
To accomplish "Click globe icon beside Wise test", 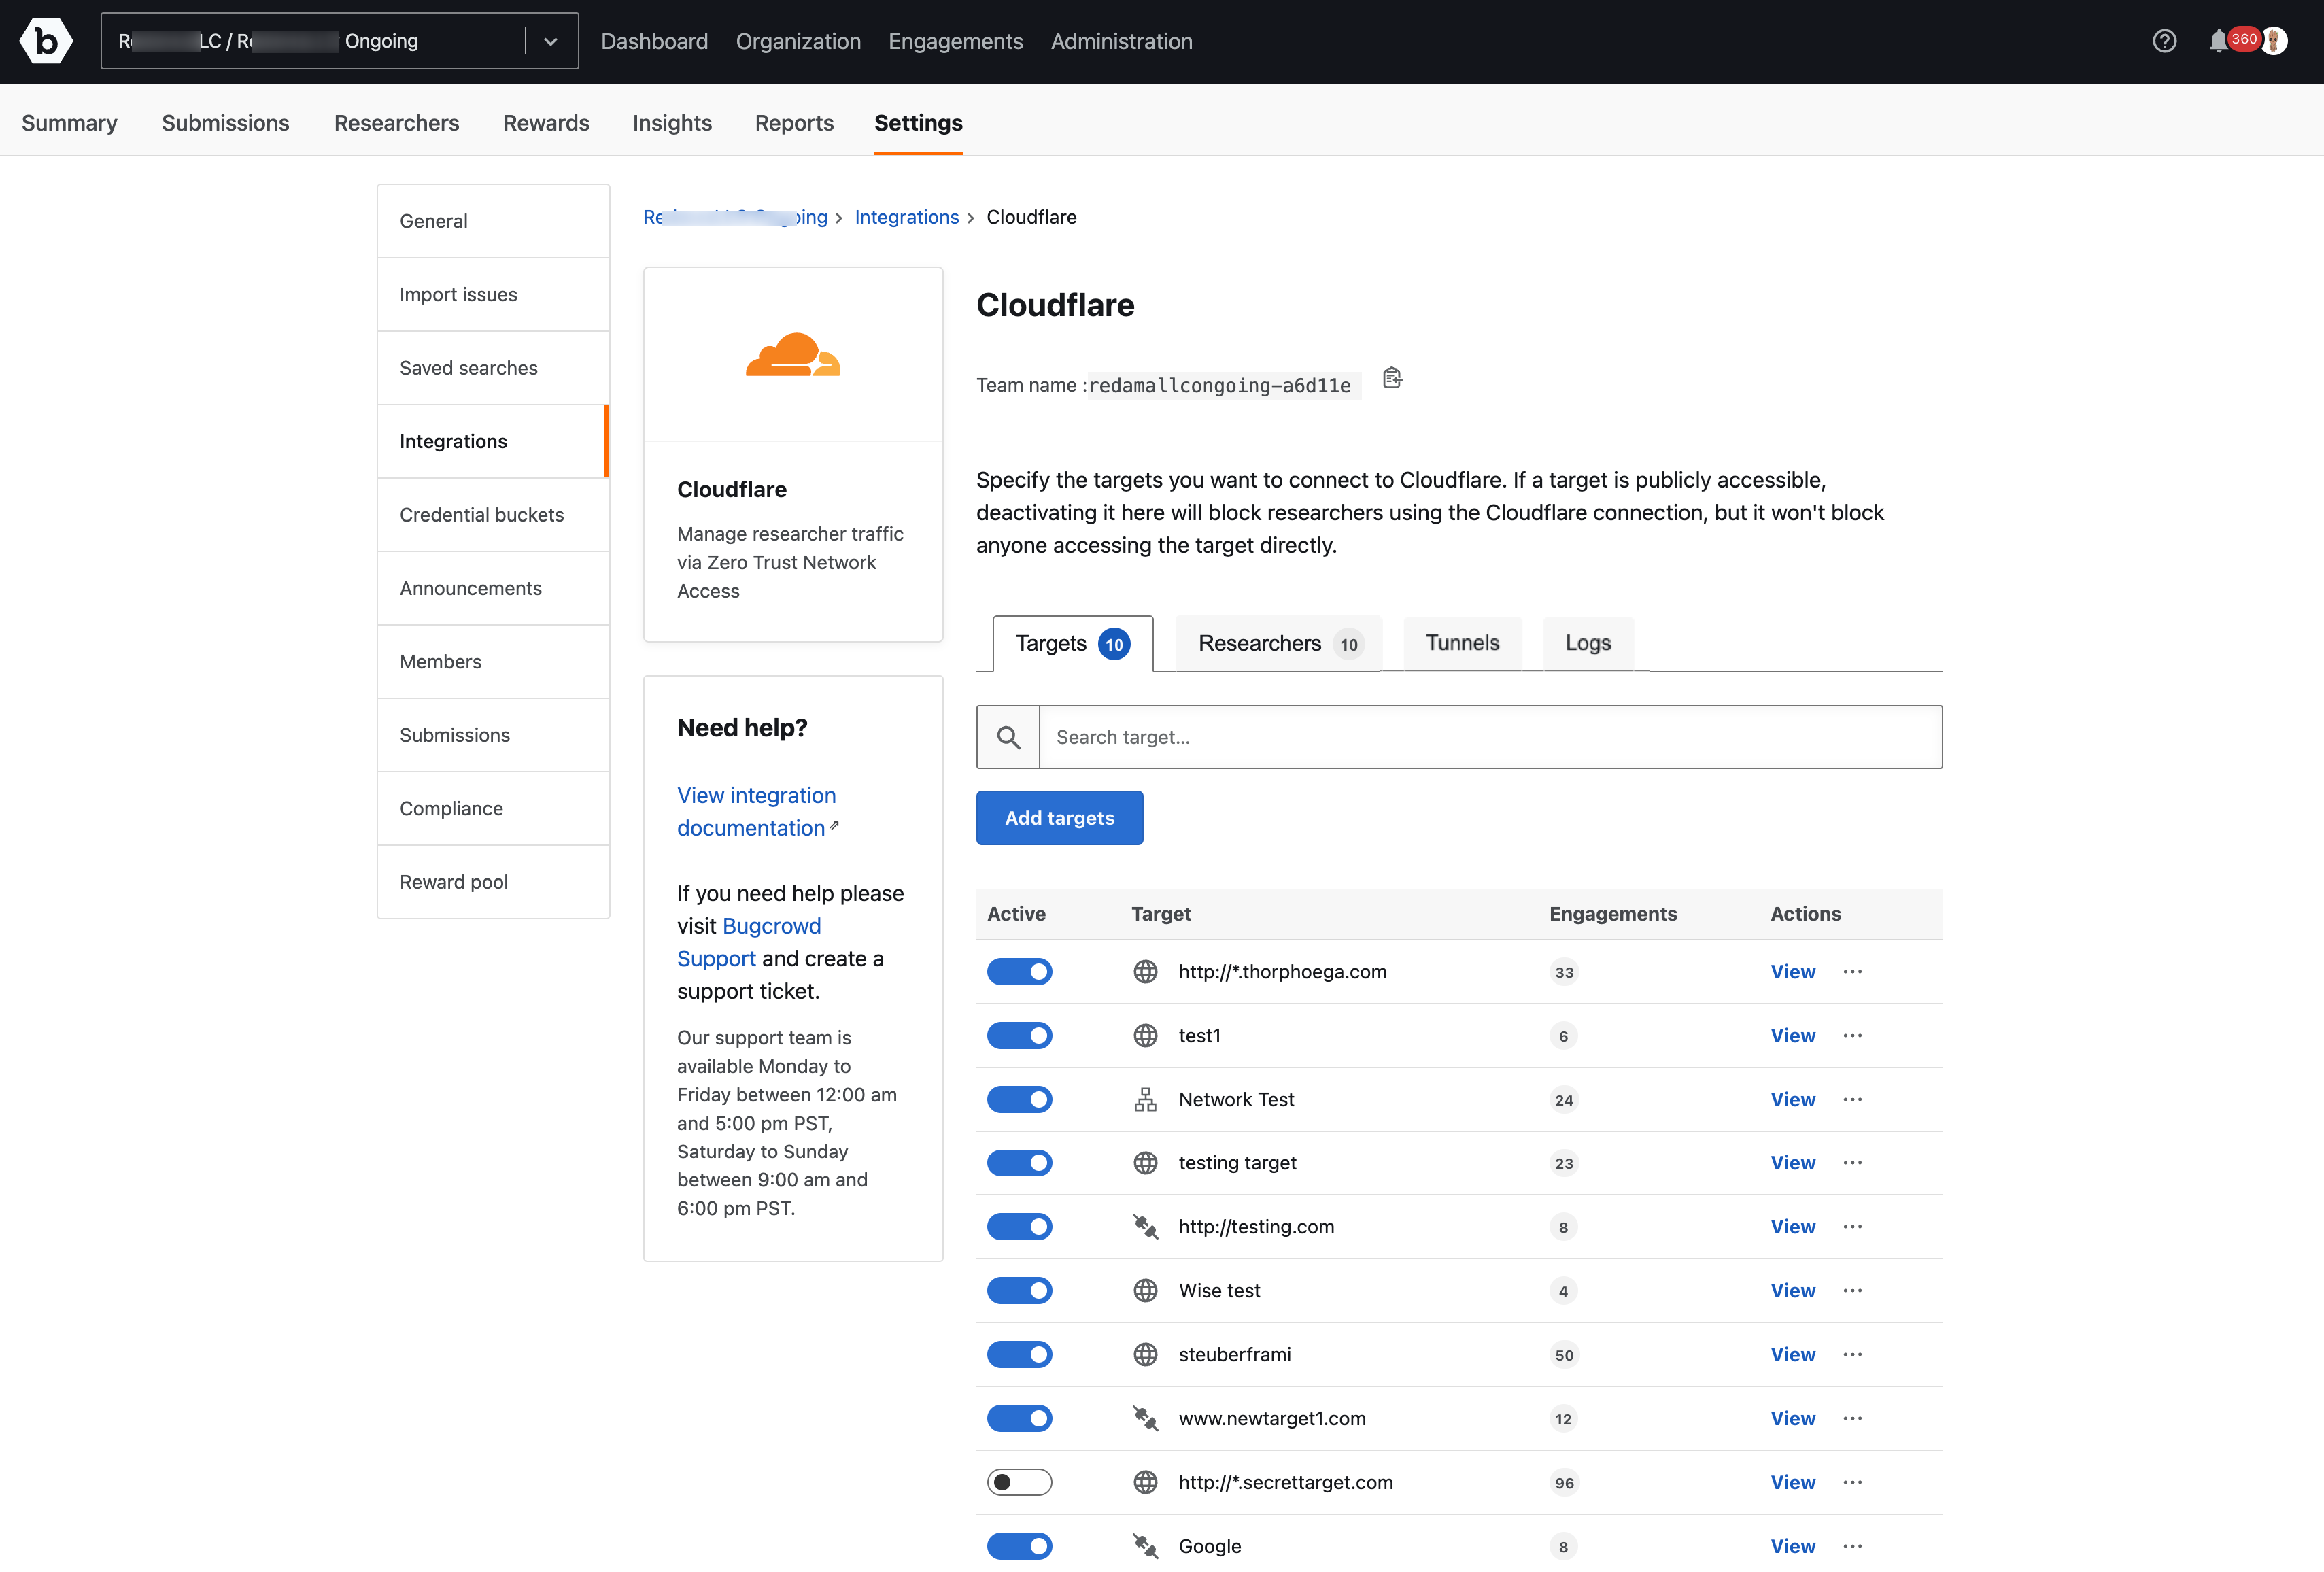I will click(1145, 1291).
